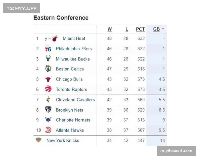Click the Boston Celtics logo
Viewport: 199px width, 159px height.
[48, 69]
